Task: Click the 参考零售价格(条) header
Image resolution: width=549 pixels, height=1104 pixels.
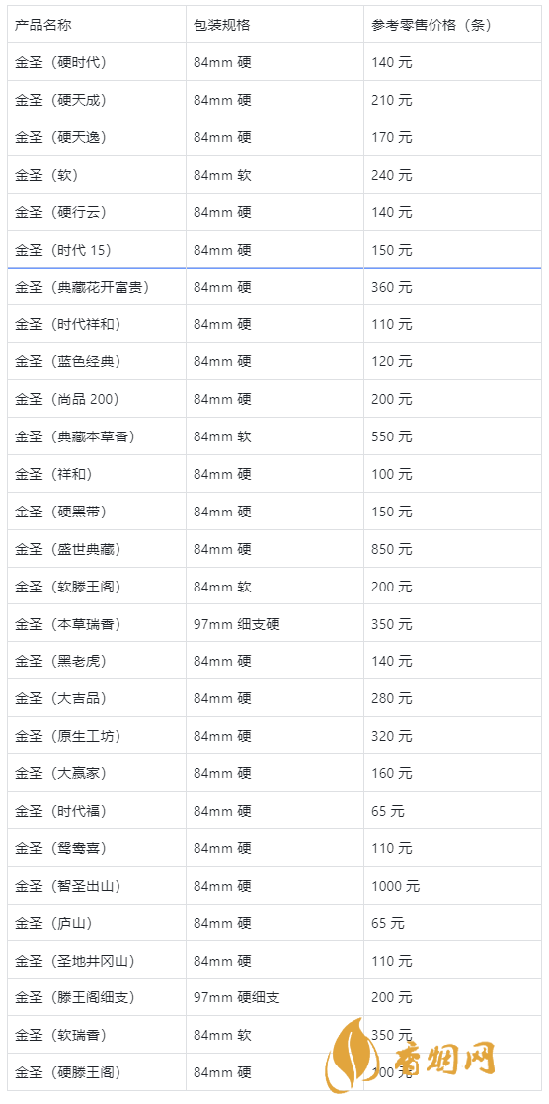Action: 431,25
